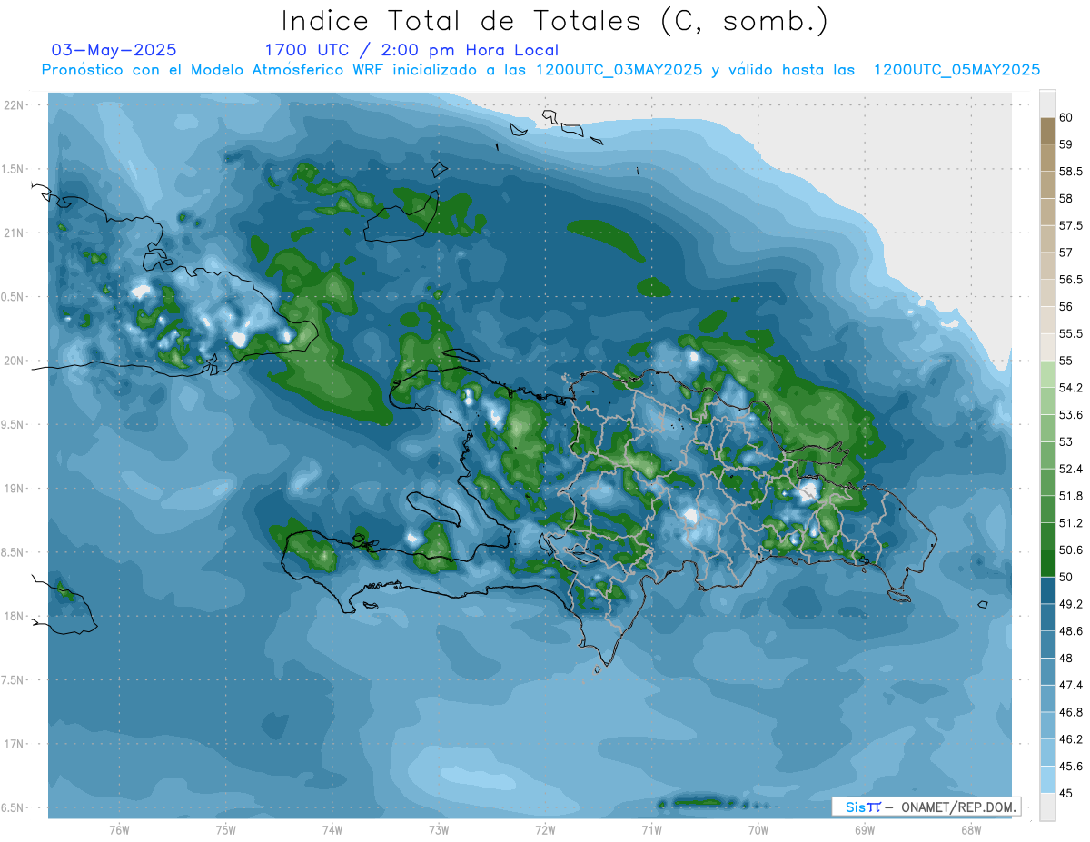Click the '73W' longitude label
The width and height of the screenshot is (1090, 842).
tap(439, 829)
